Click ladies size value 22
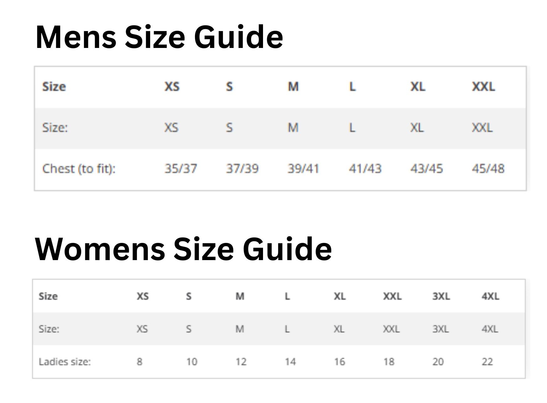This screenshot has width=547, height=403. pos(487,362)
